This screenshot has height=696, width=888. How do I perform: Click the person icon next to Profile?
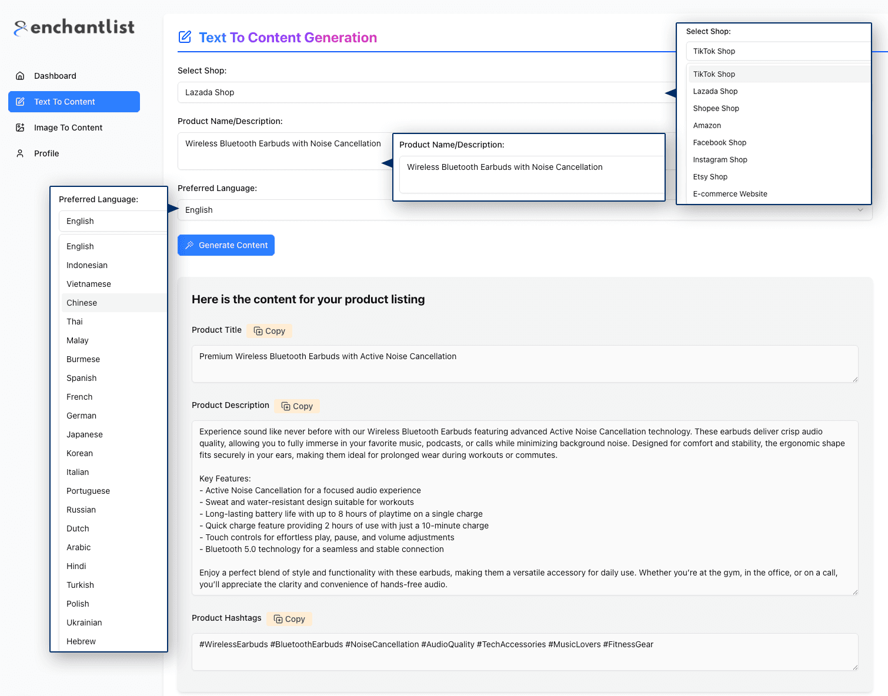pyautogui.click(x=20, y=153)
